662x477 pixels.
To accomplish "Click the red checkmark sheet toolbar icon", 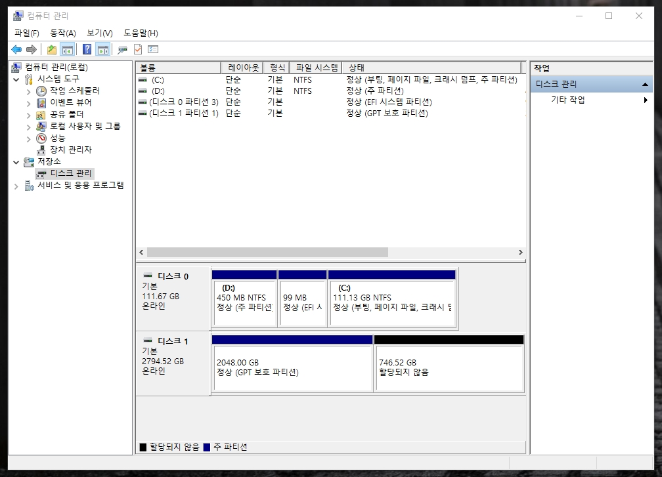I will tap(138, 50).
